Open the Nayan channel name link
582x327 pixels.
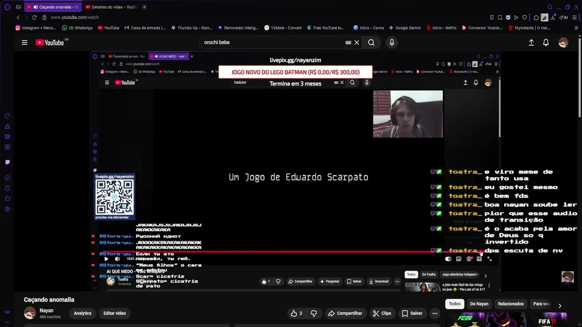(46, 311)
